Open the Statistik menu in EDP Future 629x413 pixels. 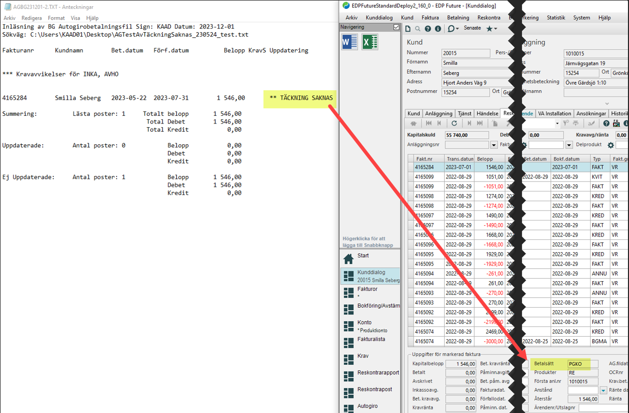point(556,18)
